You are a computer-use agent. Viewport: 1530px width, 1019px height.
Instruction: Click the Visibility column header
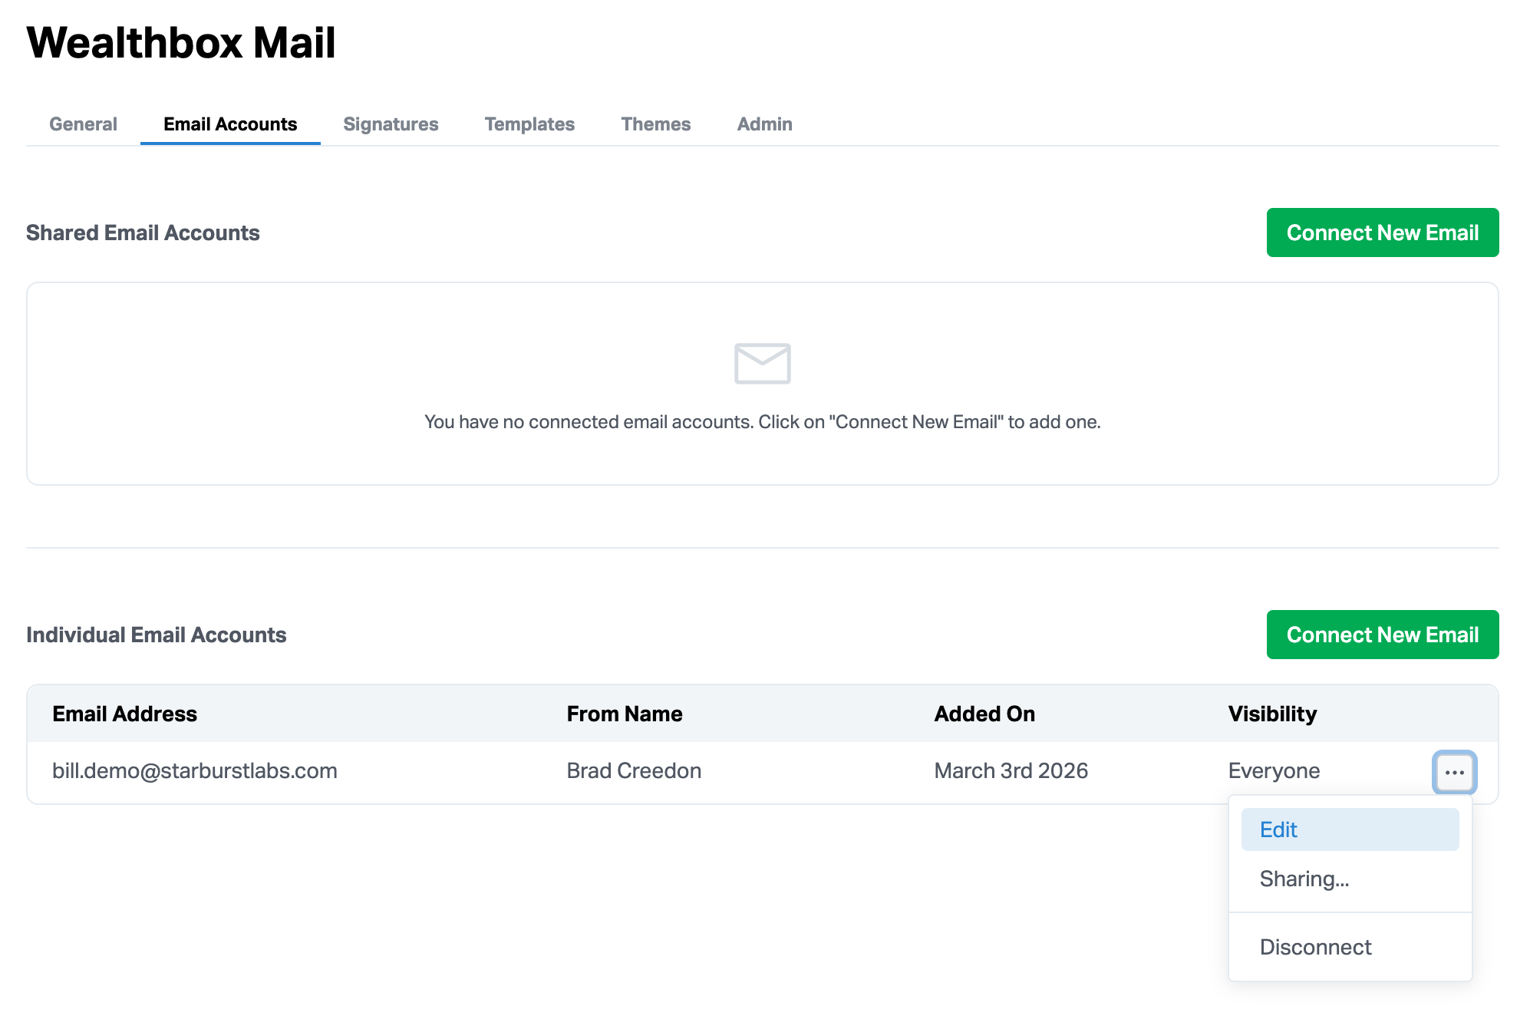click(x=1272, y=714)
